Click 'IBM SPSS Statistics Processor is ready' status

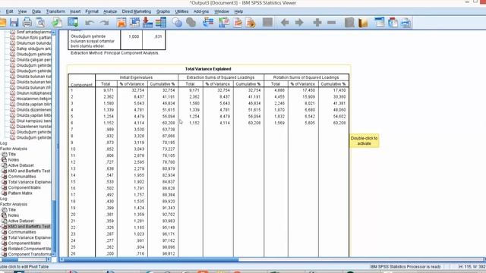[406, 266]
